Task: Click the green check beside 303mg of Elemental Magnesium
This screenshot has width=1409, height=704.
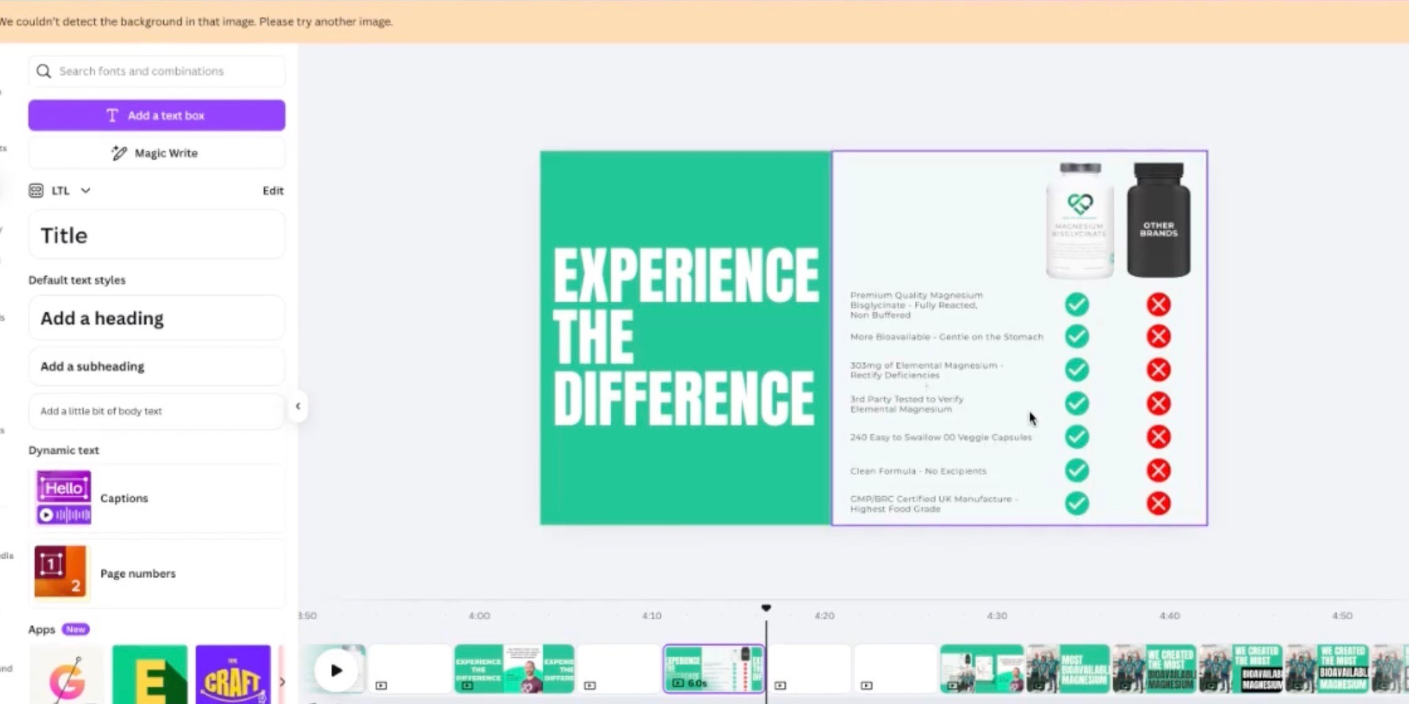Action: pyautogui.click(x=1077, y=370)
